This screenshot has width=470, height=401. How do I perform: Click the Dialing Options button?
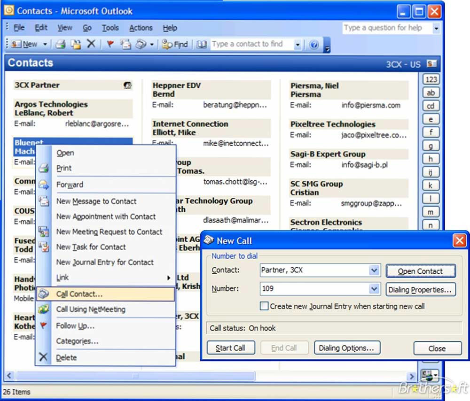coord(347,348)
